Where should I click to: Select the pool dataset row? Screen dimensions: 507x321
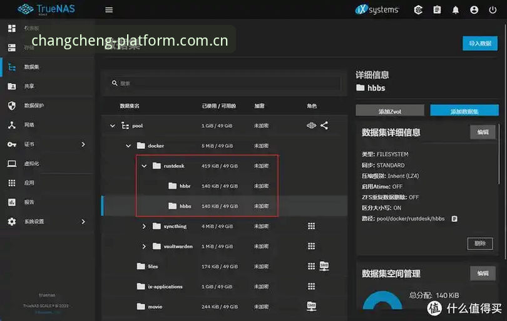coord(225,126)
